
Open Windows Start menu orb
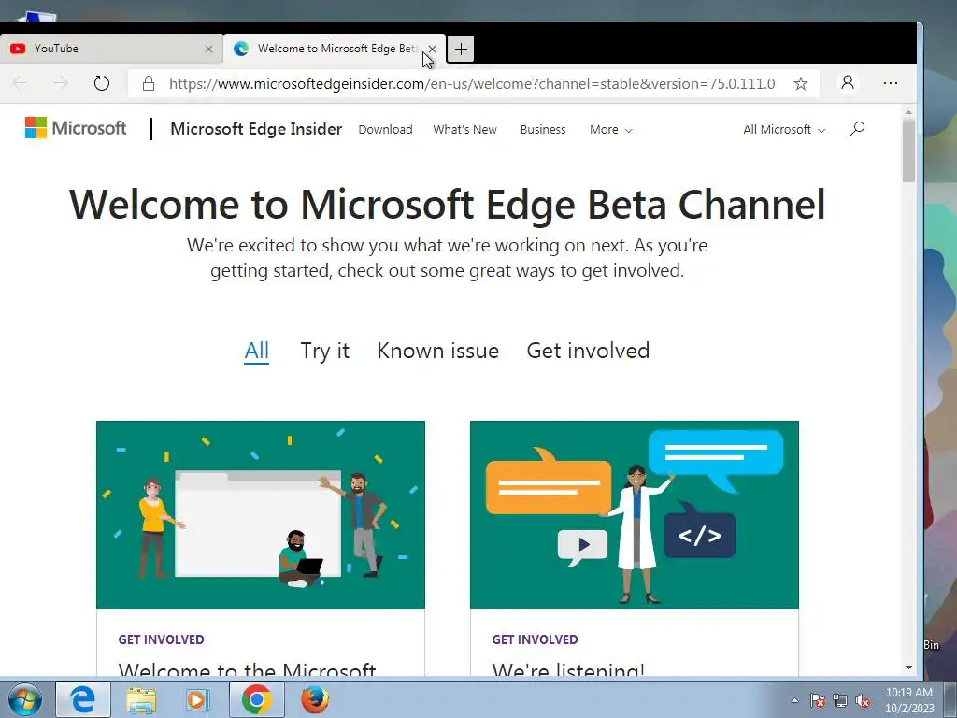24,699
